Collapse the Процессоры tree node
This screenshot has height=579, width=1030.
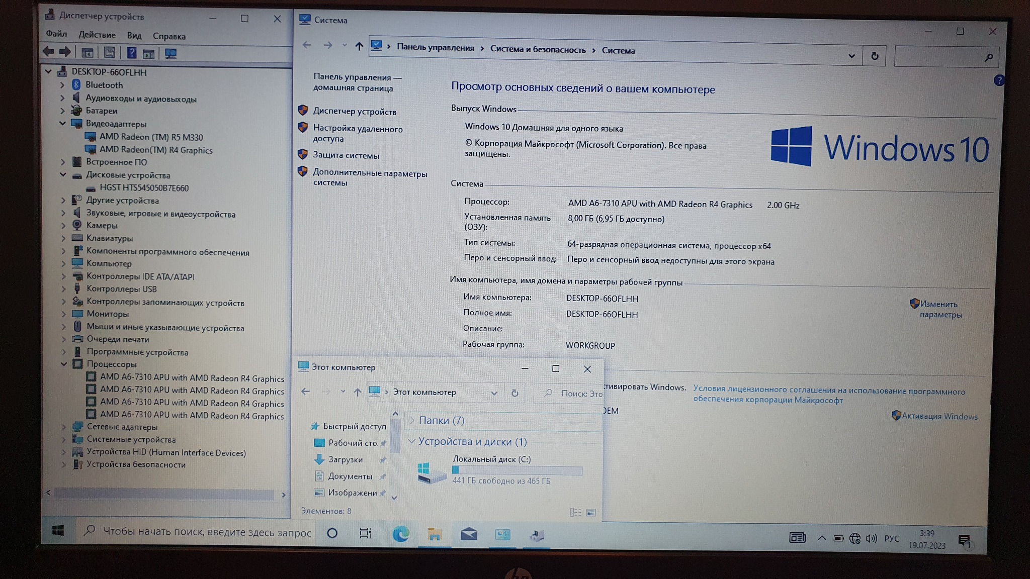pos(64,364)
